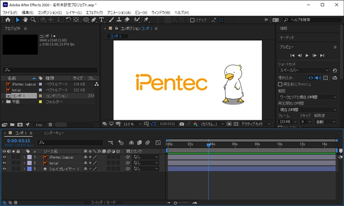Open the 12.5% magnification dropdown
344x206 pixels.
(131, 124)
